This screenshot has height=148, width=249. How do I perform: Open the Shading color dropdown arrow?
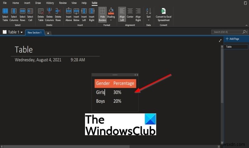pyautogui.click(x=111, y=20)
